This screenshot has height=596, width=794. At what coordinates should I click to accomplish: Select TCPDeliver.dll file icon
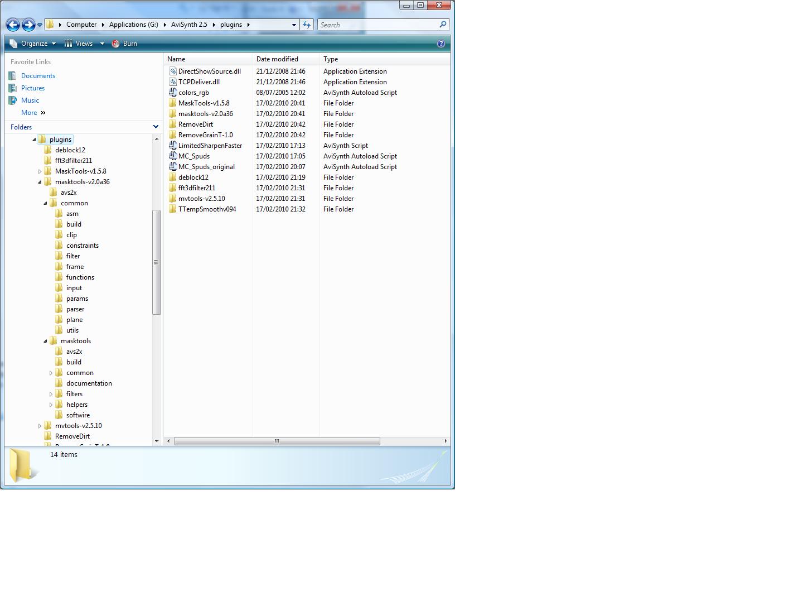pyautogui.click(x=173, y=82)
